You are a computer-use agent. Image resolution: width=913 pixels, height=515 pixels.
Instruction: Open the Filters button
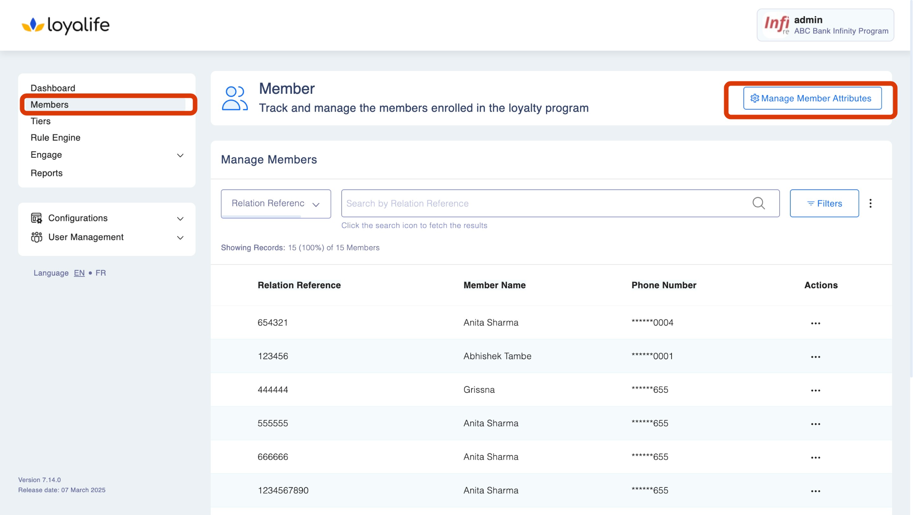point(824,203)
